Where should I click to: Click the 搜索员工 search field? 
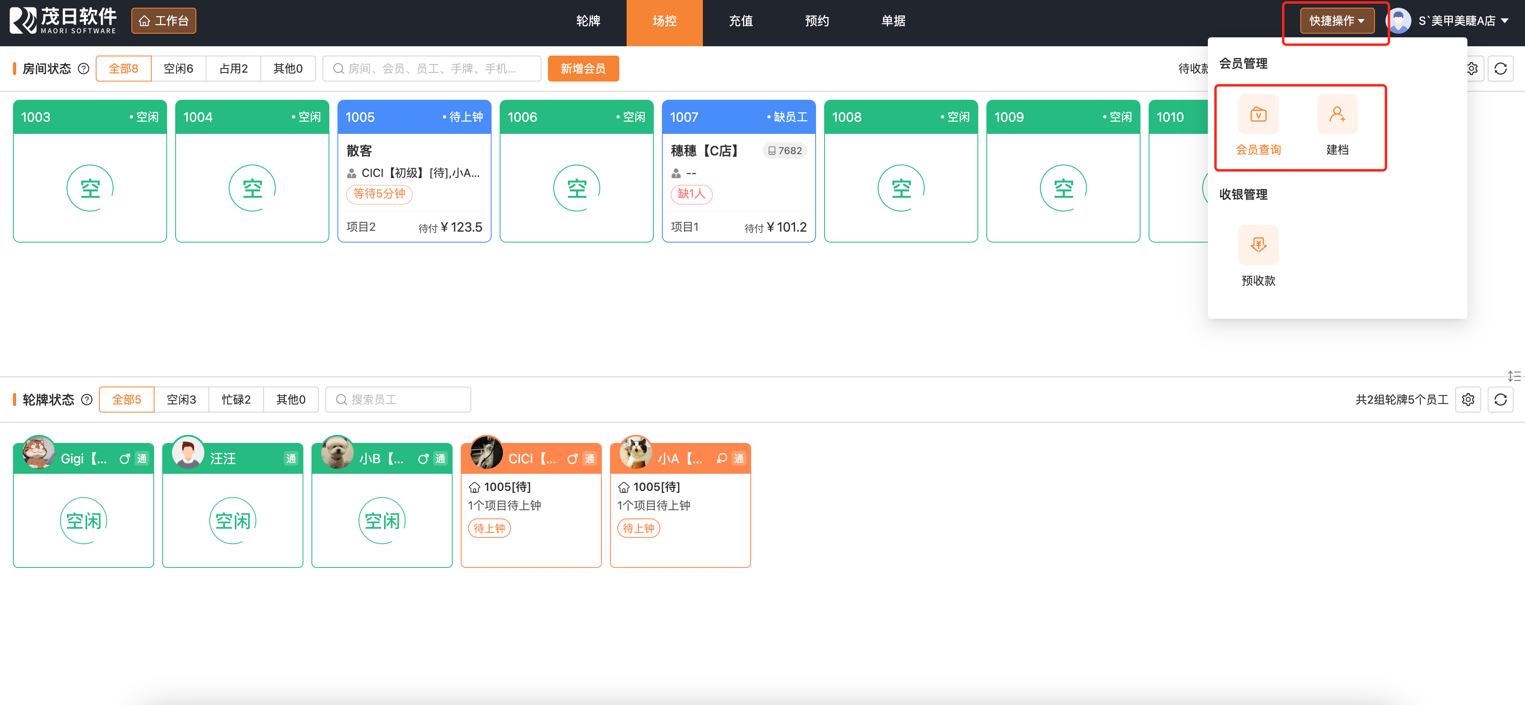[x=398, y=400]
